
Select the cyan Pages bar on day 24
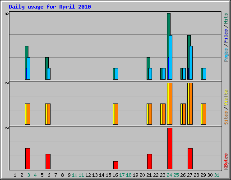click(171, 57)
